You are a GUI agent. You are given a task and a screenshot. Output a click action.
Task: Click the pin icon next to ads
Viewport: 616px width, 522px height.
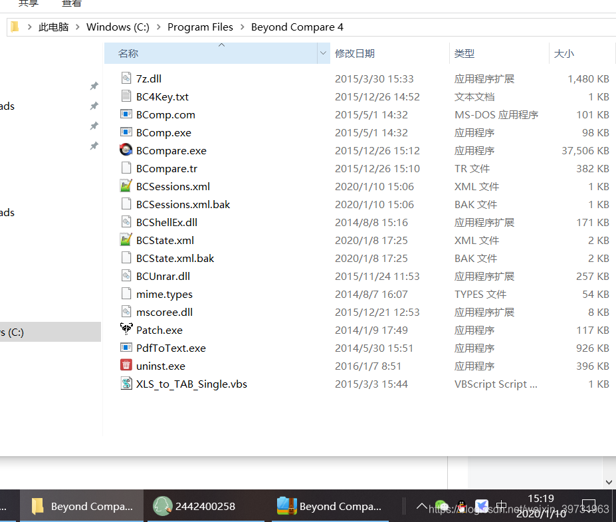tap(94, 106)
